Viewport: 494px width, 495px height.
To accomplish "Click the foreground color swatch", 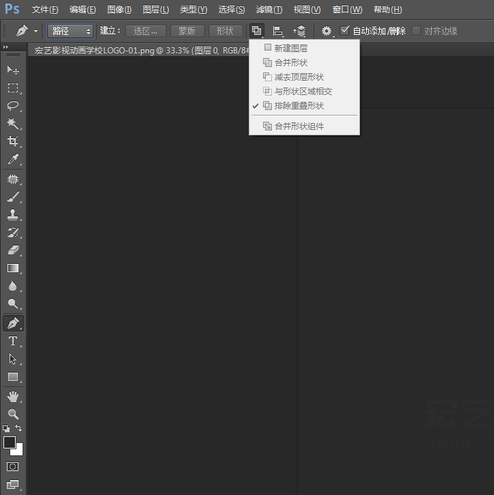I will tap(10, 442).
